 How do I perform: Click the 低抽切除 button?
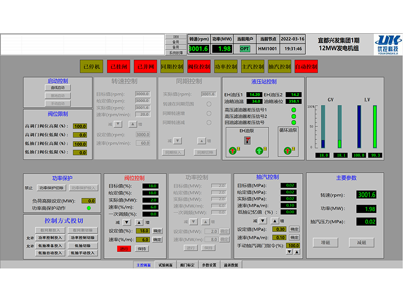tap(83, 246)
